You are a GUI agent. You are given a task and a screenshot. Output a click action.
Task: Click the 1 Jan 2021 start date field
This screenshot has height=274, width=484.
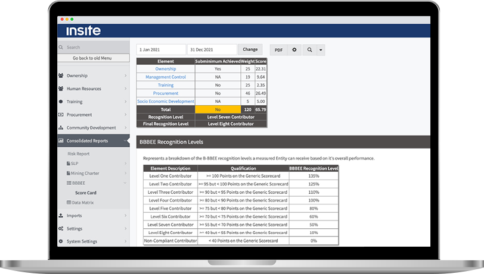(x=161, y=50)
